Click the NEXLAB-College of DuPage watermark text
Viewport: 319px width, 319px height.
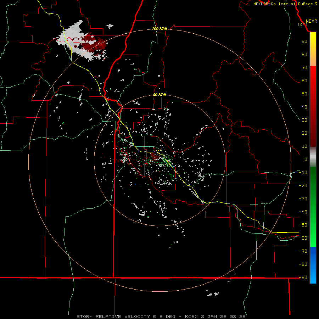[285, 4]
